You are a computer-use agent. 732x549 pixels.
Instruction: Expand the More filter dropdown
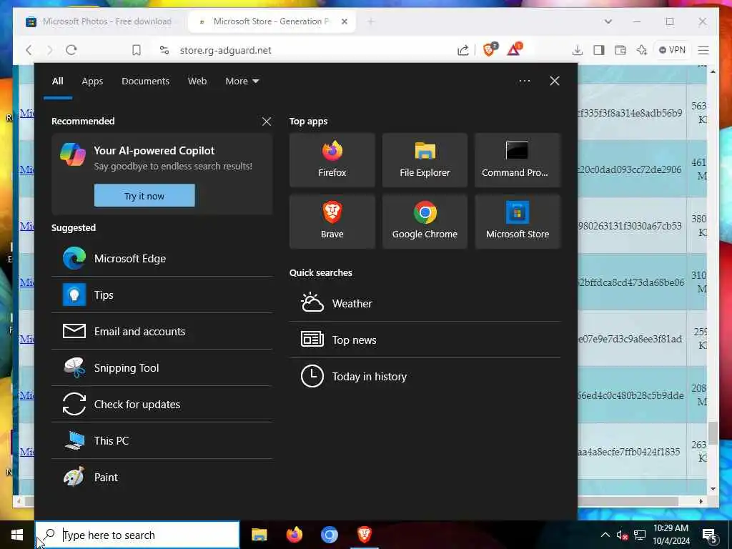tap(242, 81)
